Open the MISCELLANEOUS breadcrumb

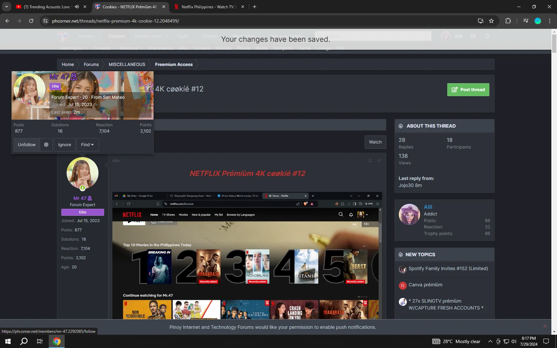click(x=127, y=64)
